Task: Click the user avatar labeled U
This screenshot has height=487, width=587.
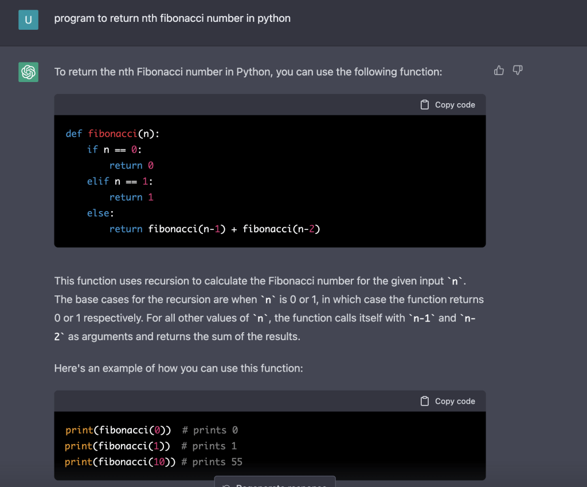Action: tap(29, 20)
